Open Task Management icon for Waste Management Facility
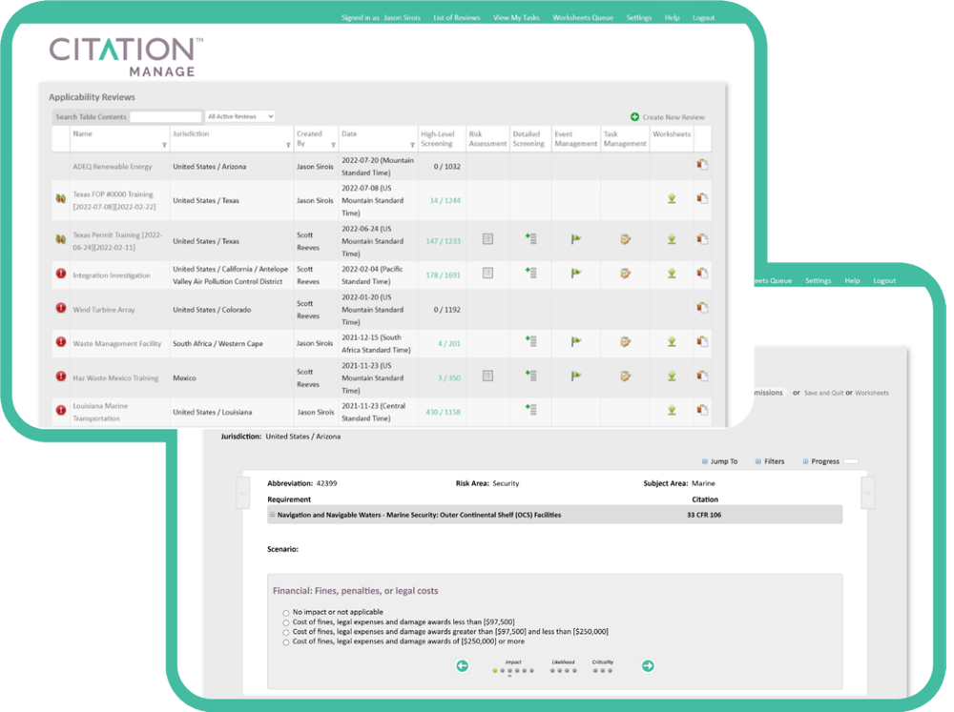This screenshot has width=954, height=712. coord(625,342)
